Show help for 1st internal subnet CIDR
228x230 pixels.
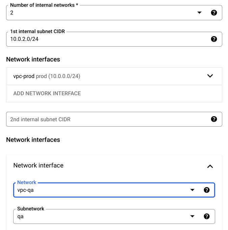coord(214,39)
